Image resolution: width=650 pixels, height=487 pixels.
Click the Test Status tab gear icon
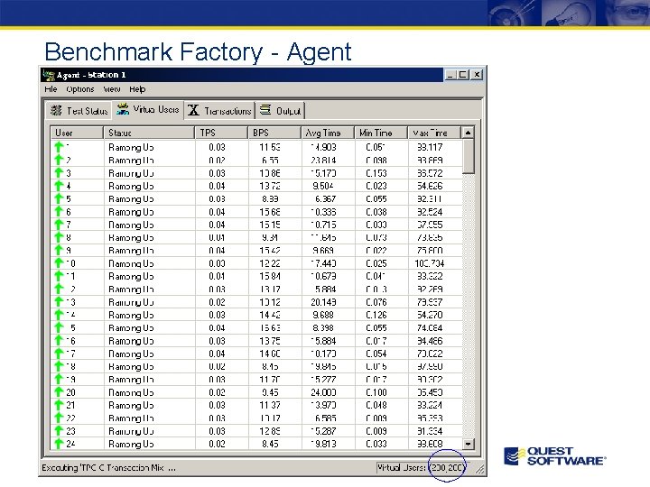(x=56, y=110)
